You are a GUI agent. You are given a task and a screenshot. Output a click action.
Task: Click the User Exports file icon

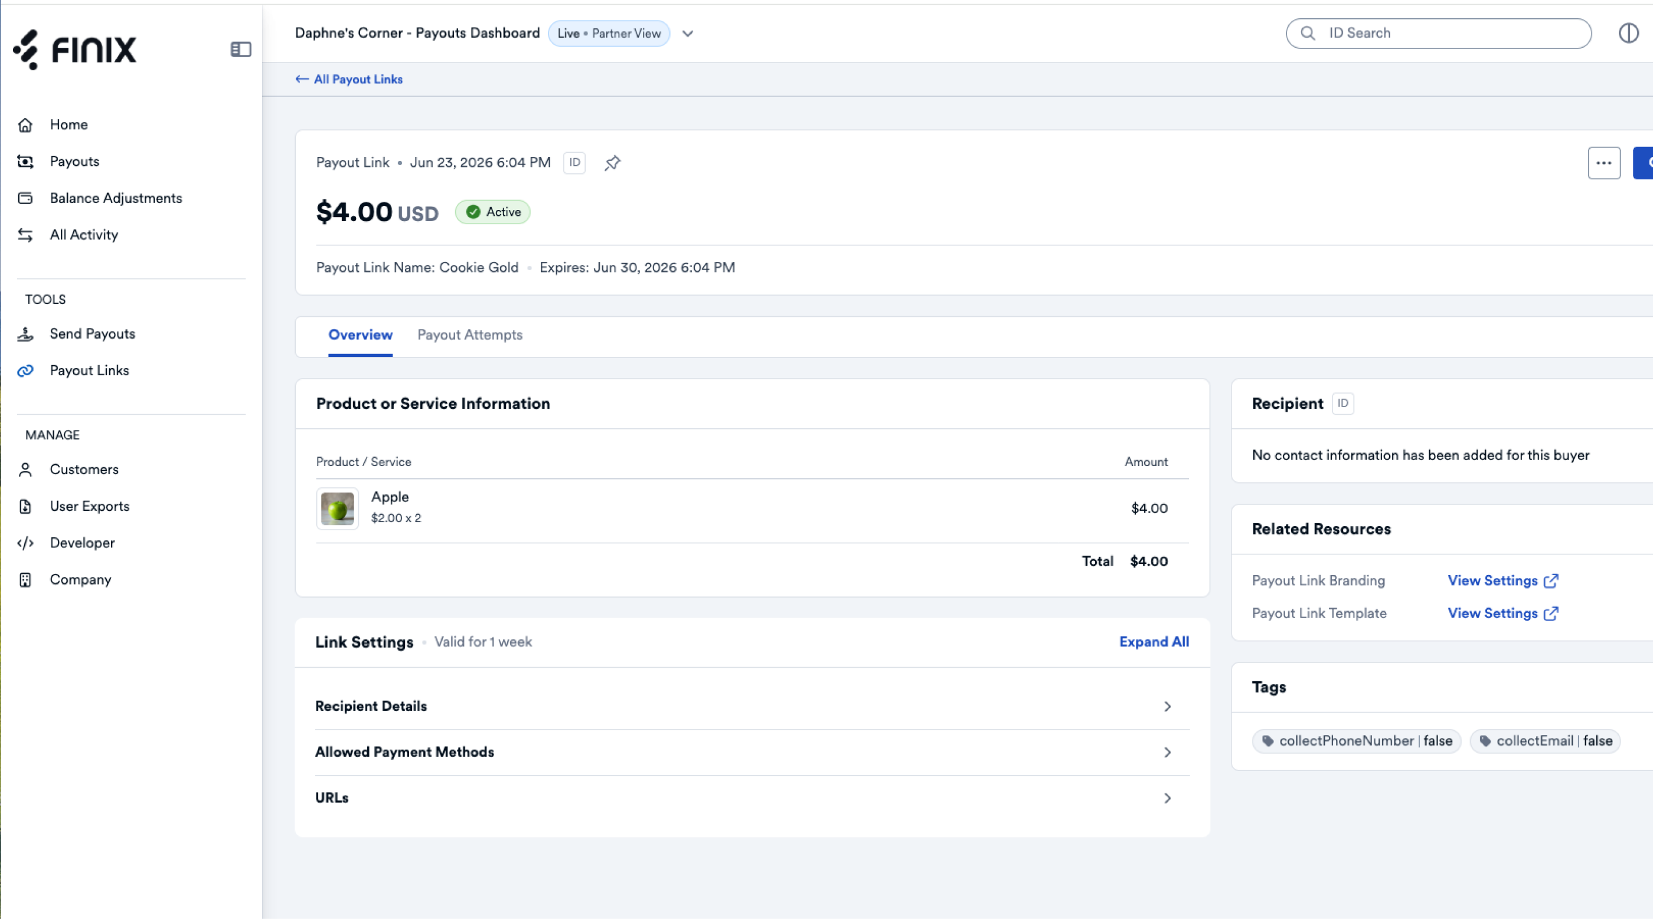(x=25, y=507)
